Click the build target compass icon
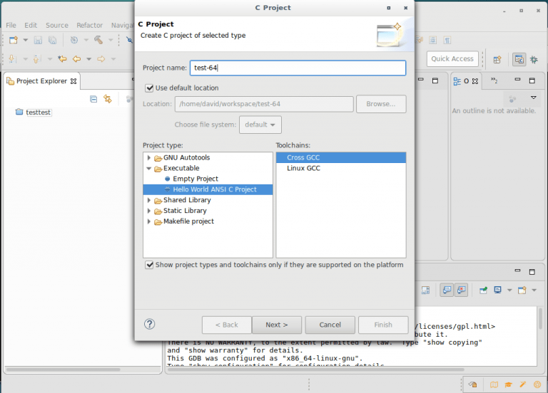This screenshot has height=393, width=548. (x=74, y=40)
